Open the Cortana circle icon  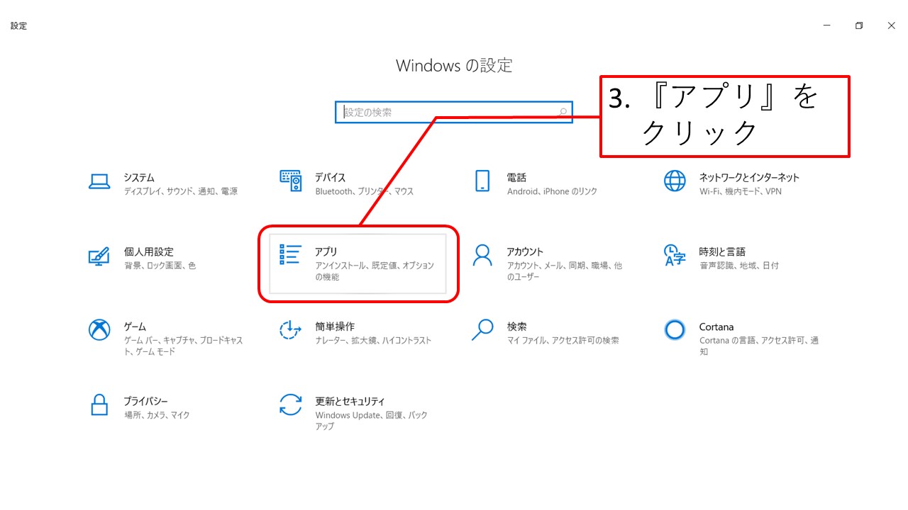pos(675,330)
